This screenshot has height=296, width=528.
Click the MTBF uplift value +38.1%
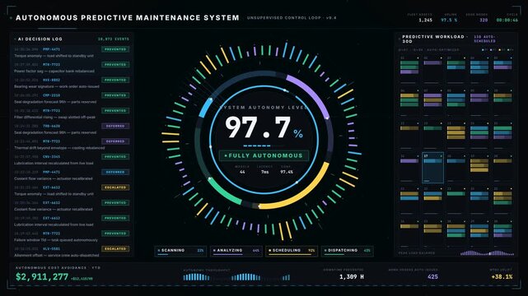(502, 277)
